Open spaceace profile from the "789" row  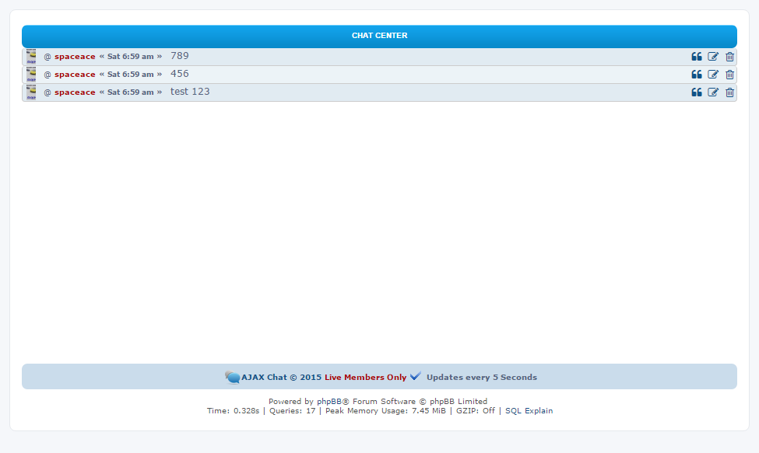tap(75, 57)
